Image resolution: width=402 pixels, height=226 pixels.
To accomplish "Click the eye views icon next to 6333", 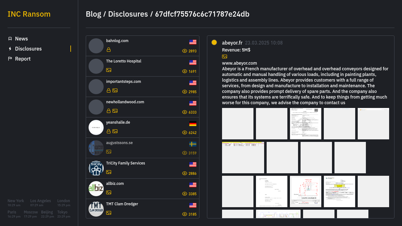I will [x=185, y=112].
